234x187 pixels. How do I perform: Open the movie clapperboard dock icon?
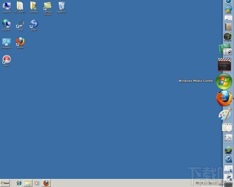tap(224, 64)
